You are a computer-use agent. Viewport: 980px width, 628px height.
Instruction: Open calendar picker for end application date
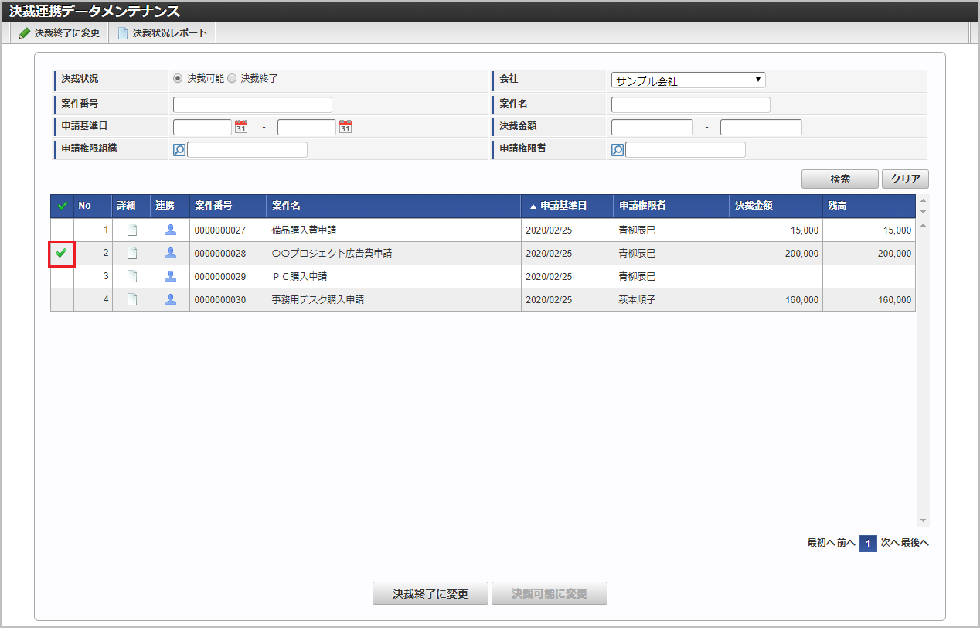pos(345,127)
